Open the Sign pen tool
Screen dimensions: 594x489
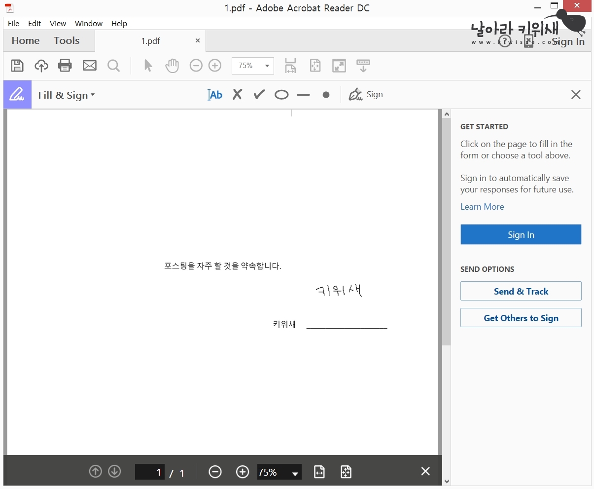tap(366, 95)
